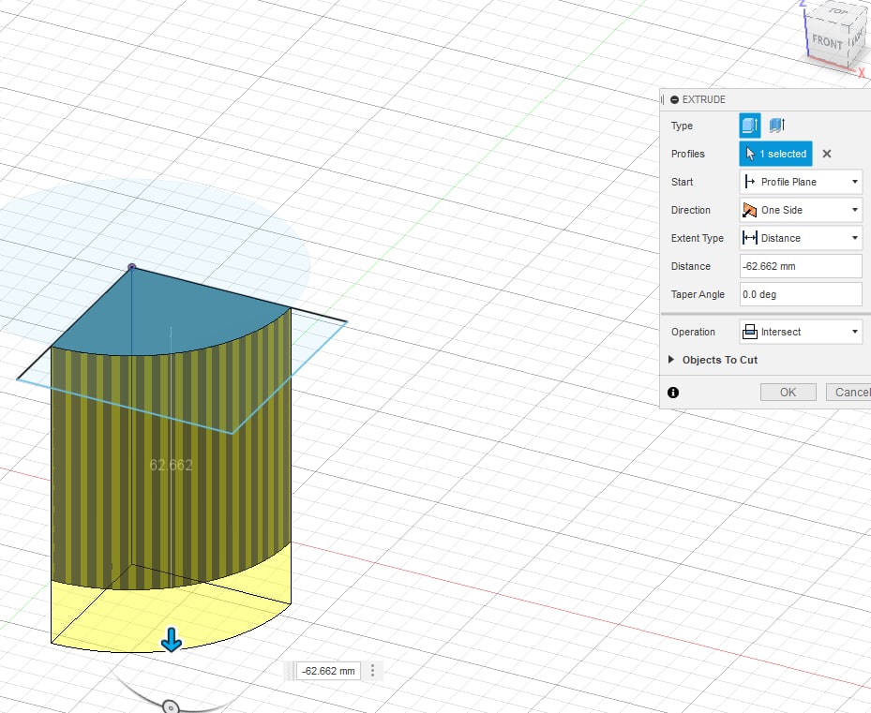Screen dimensions: 871x713
Task: Open the Operation dropdown showing Intersect
Action: 801,332
